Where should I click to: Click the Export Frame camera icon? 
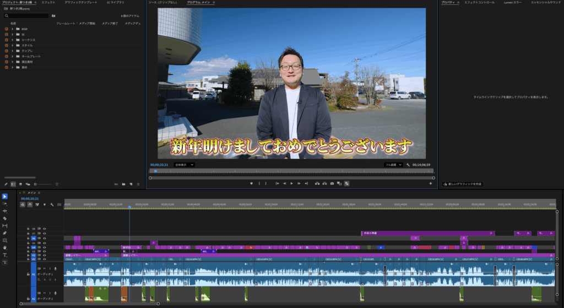pyautogui.click(x=332, y=183)
